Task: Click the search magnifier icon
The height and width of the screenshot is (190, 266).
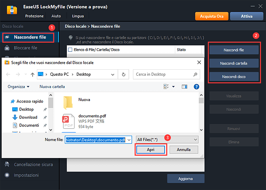Action: coord(195,74)
